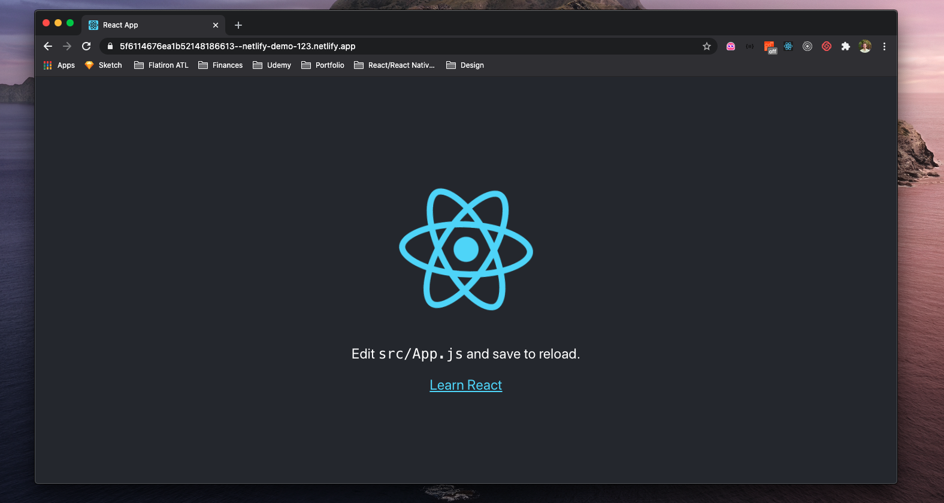Minimize the Chrome window
This screenshot has height=503, width=944.
58,23
